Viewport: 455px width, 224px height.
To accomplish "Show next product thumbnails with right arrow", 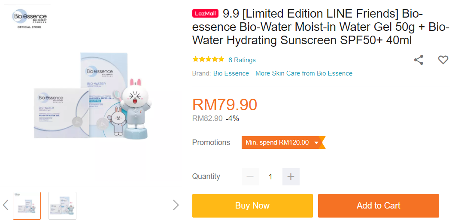I will coord(176,205).
